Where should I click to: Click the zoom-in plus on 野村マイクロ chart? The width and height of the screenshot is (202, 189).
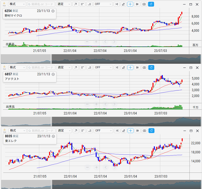click(96, 42)
